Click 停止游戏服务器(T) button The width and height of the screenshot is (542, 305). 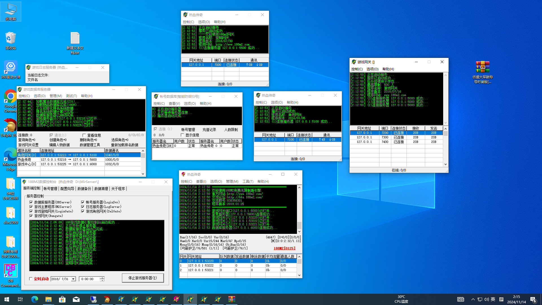pyautogui.click(x=143, y=278)
